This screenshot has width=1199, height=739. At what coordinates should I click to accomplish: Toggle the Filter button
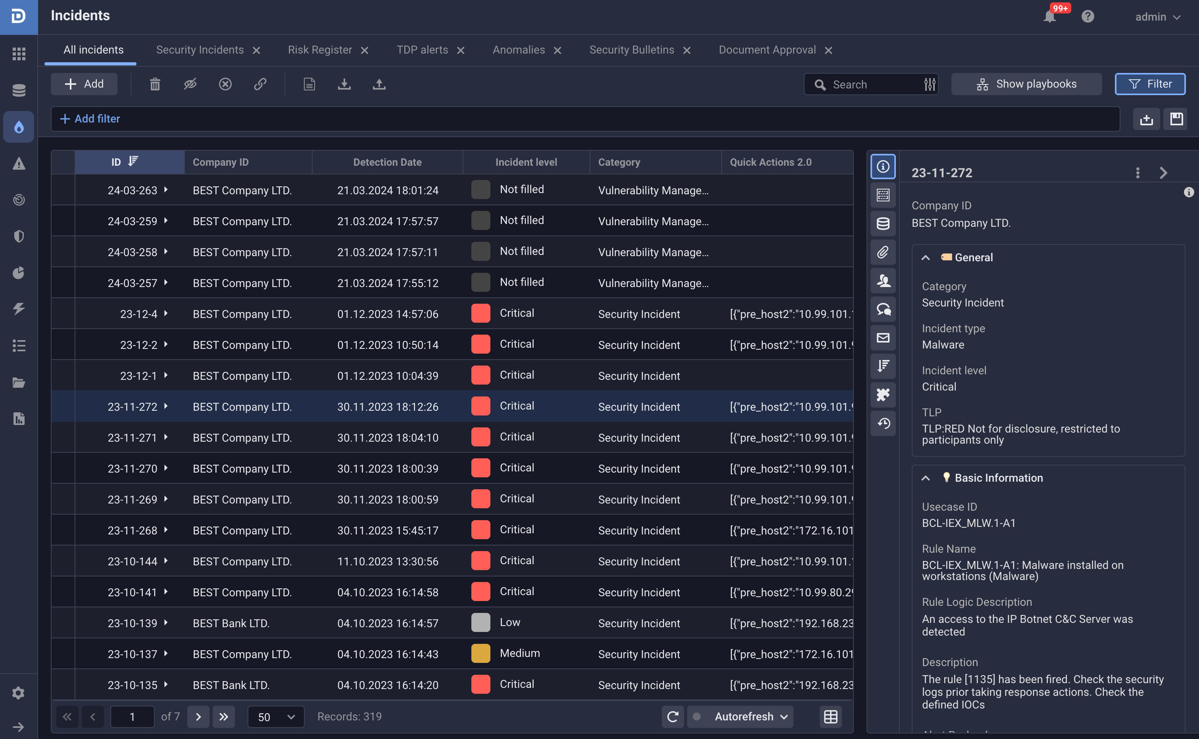(x=1150, y=84)
